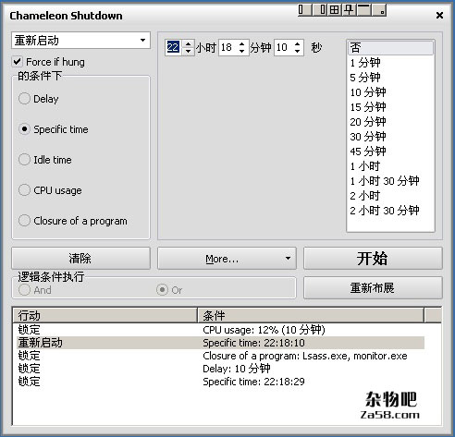Click the dock-right window icon in title bar

[x=320, y=10]
